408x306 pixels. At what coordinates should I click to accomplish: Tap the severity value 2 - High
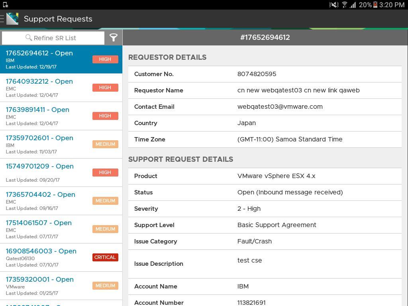(249, 209)
